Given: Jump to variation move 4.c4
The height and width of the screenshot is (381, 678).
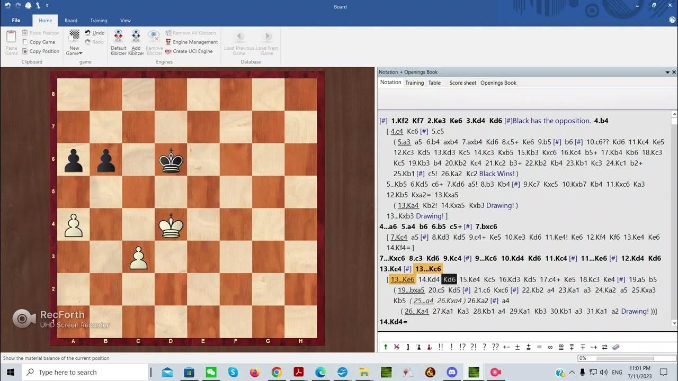Looking at the screenshot, I should click(397, 131).
